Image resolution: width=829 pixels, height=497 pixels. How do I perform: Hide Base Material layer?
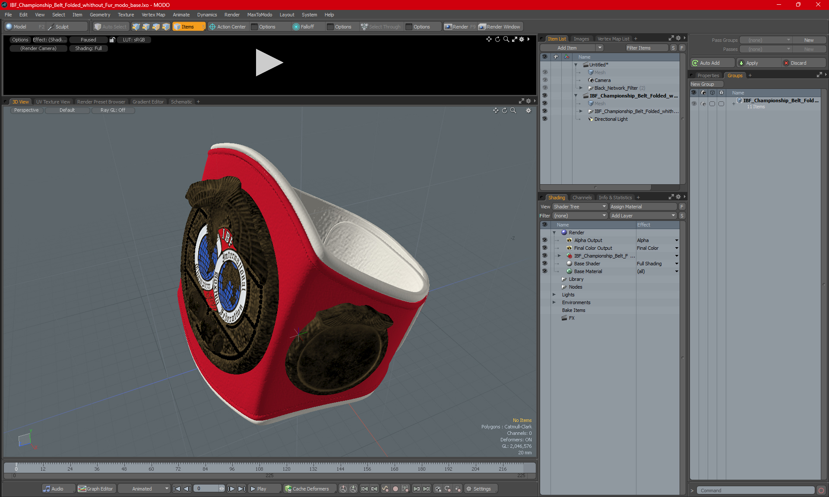coord(545,271)
